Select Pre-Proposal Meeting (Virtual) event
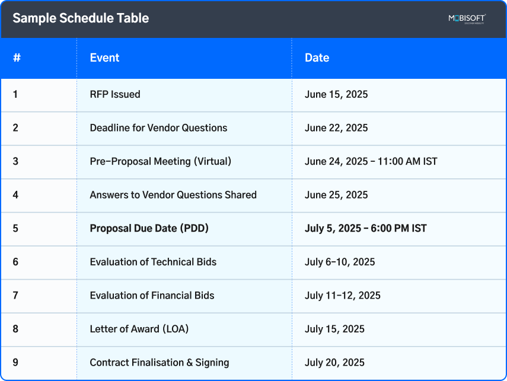Viewport: 507px width, 381px height. point(160,161)
